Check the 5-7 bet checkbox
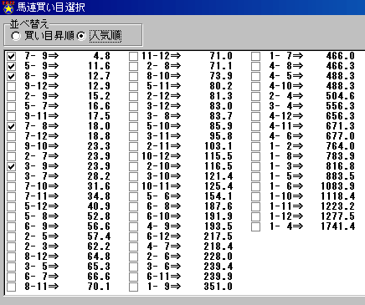This screenshot has width=365, height=305. (x=11, y=106)
